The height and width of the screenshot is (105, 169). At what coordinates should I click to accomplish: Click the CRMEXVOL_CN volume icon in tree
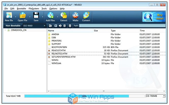tap(9, 30)
